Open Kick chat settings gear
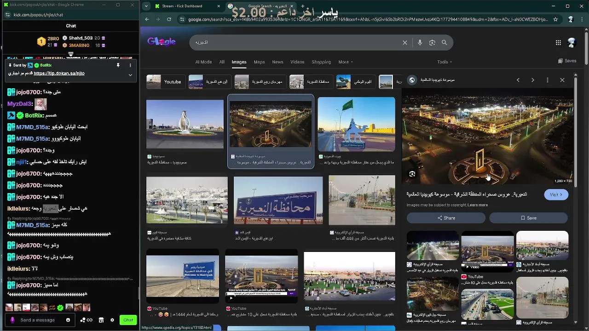This screenshot has height=331, width=589. (112, 320)
